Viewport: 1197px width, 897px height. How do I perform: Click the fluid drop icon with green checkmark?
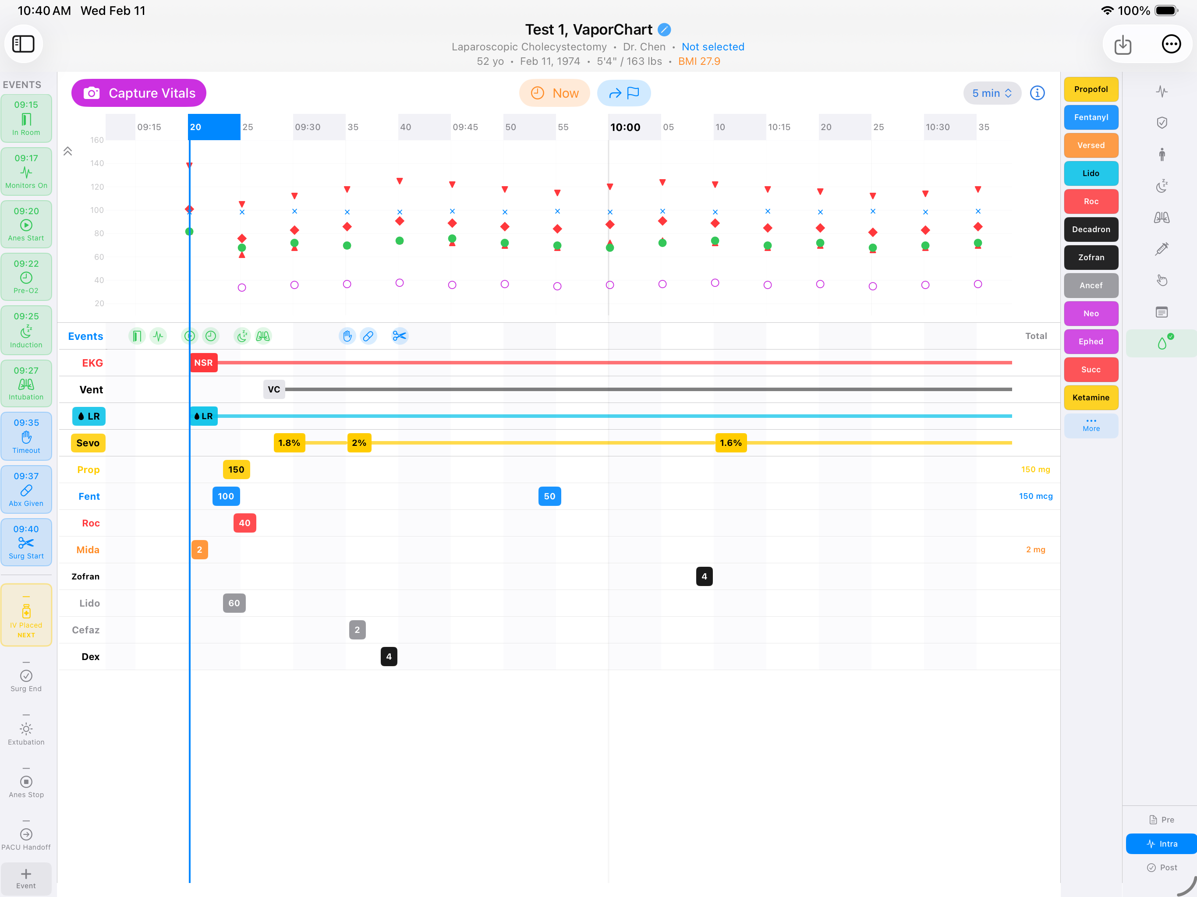(1161, 343)
